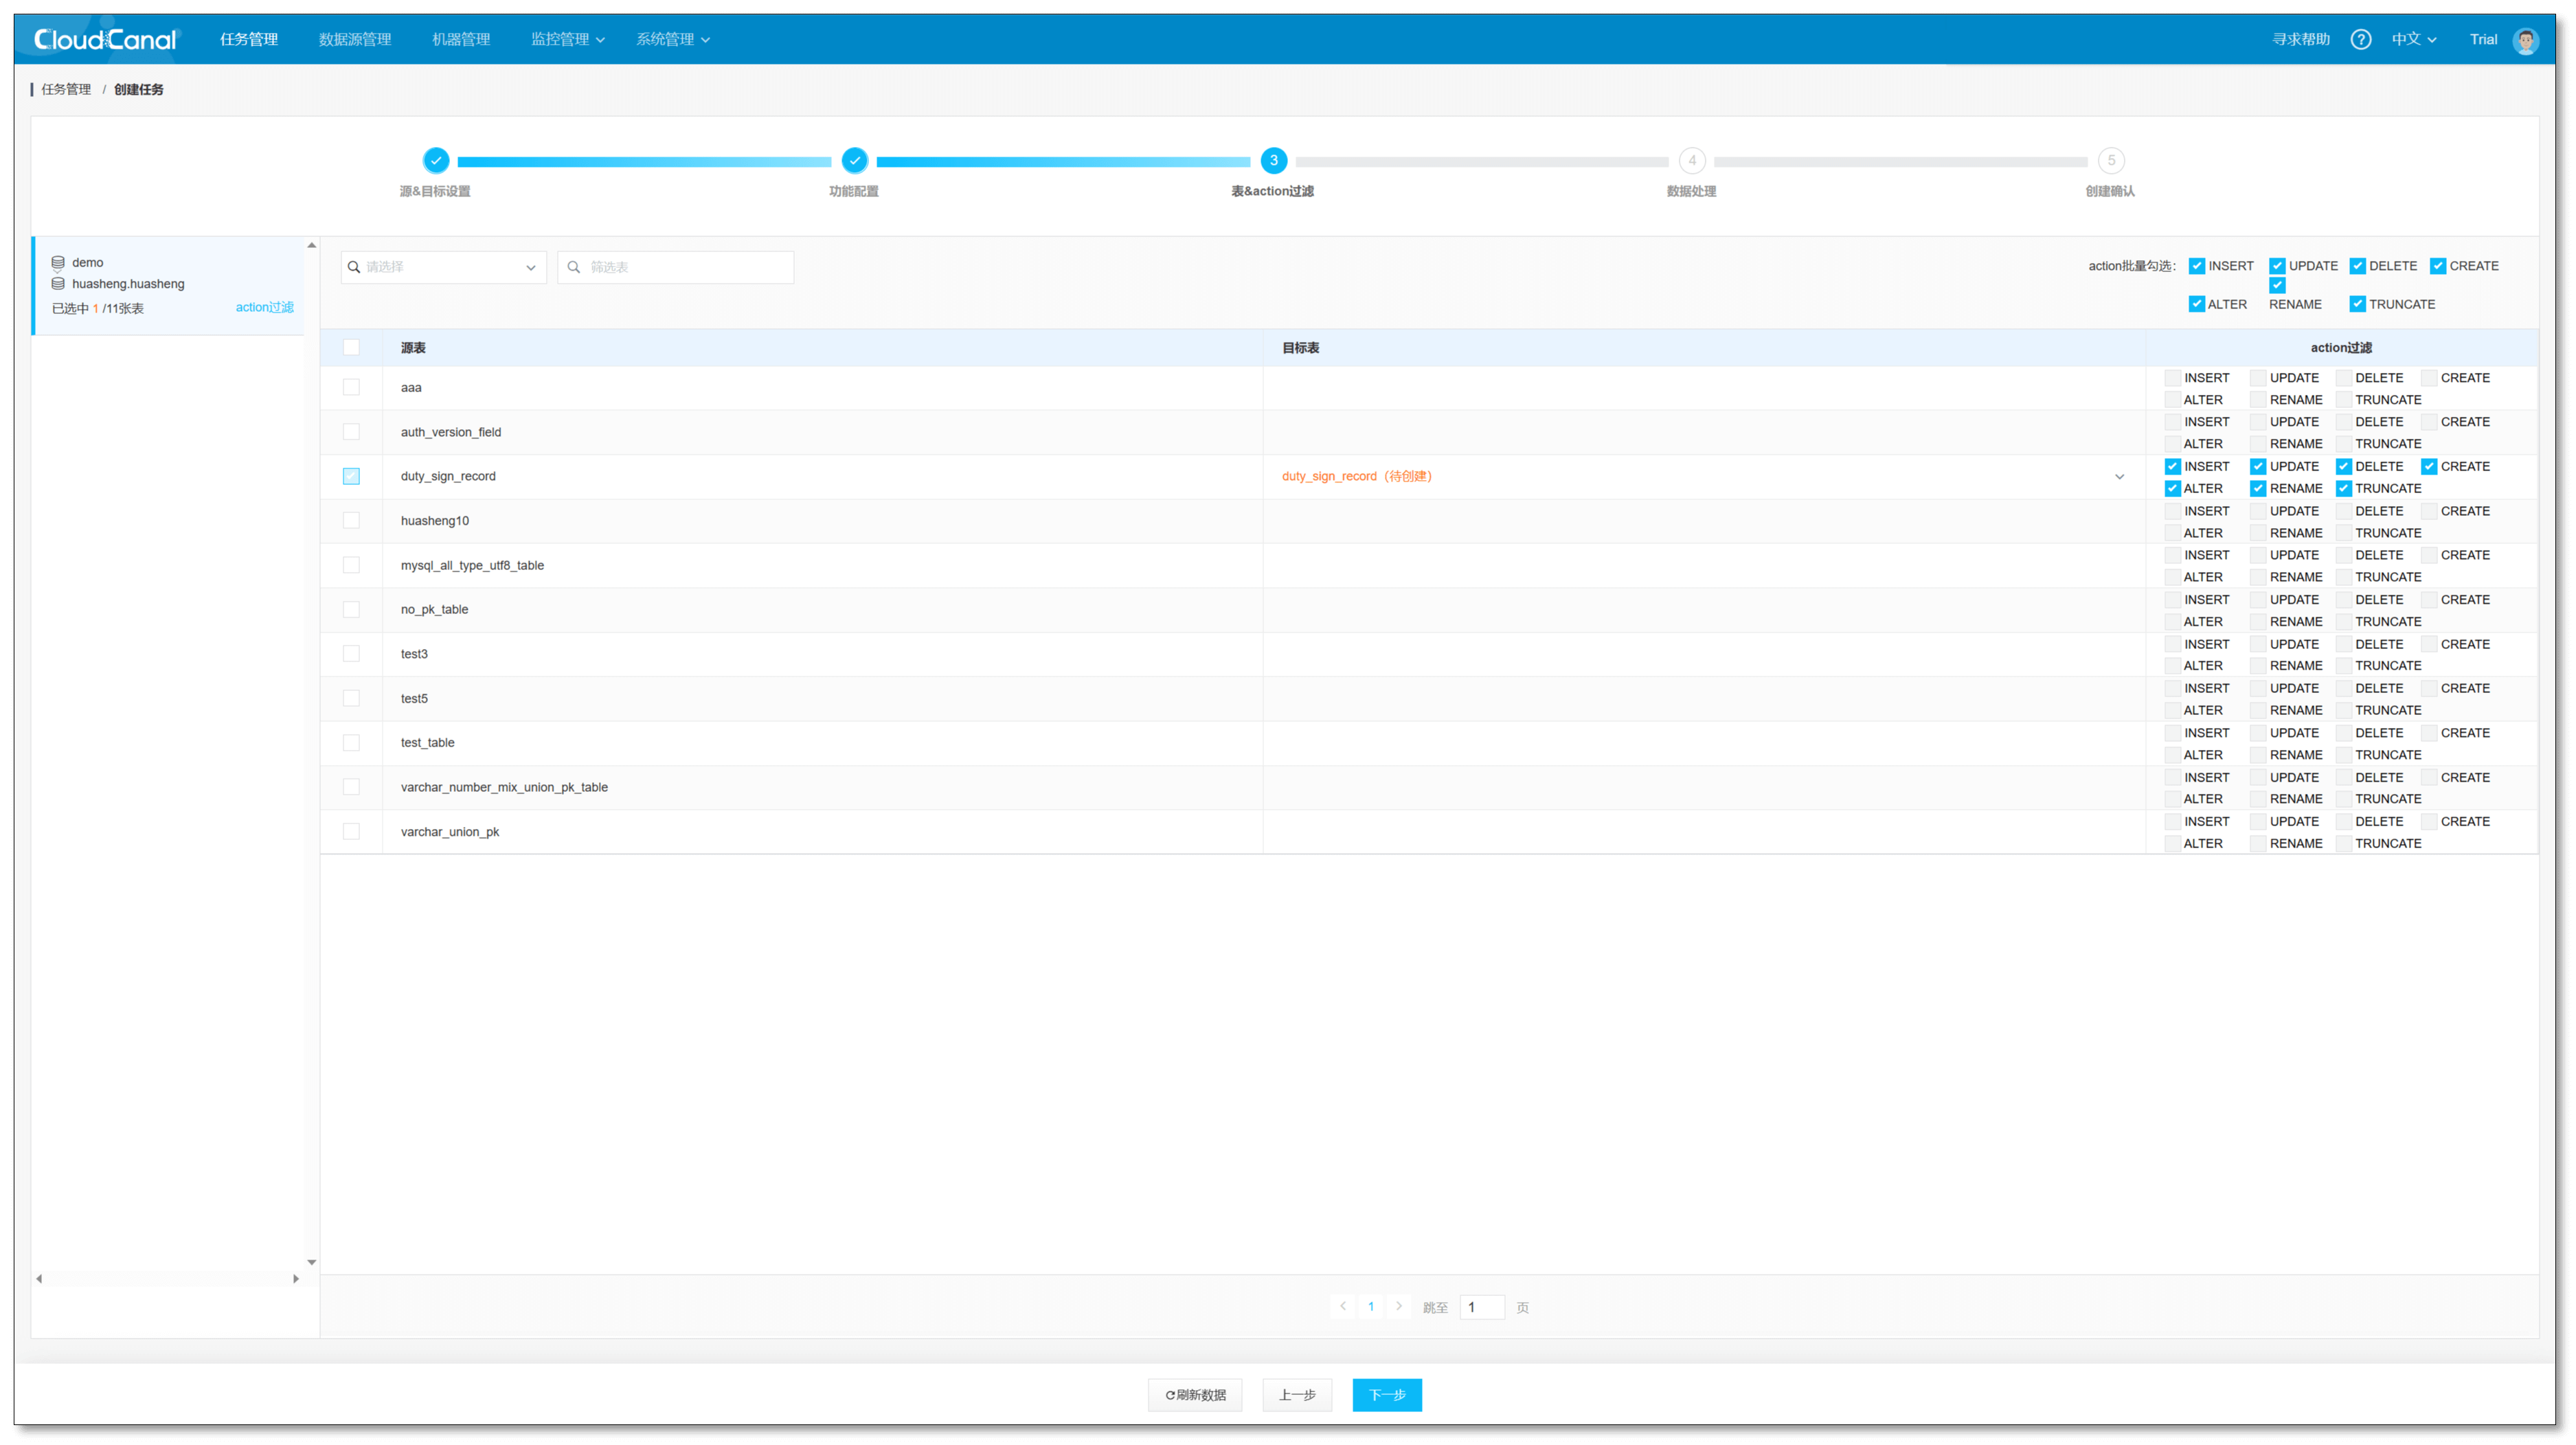Click 任务管理 breadcrumb link
Screen dimensions: 2576x1445
pyautogui.click(x=66, y=89)
